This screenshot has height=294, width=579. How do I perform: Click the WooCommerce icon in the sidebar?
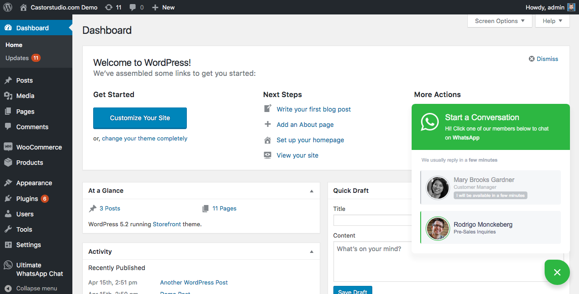pyautogui.click(x=8, y=147)
